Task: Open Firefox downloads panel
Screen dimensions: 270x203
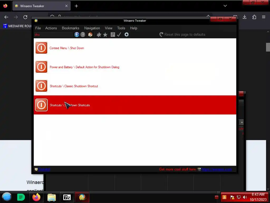Action: click(x=244, y=17)
